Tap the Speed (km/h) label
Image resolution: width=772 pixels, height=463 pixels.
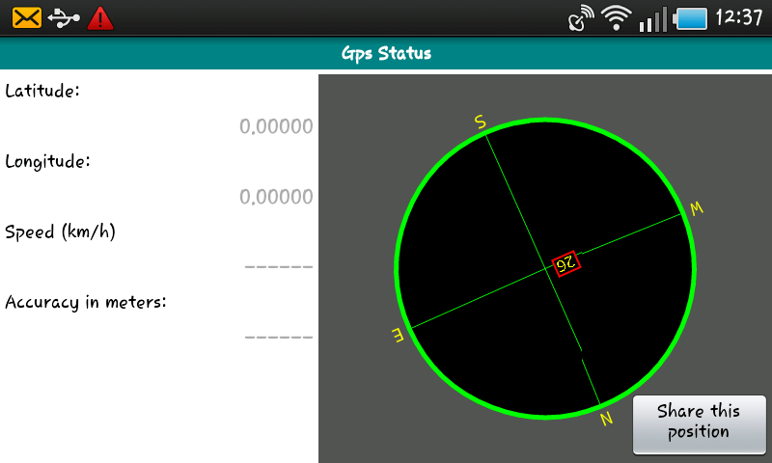pyautogui.click(x=60, y=231)
